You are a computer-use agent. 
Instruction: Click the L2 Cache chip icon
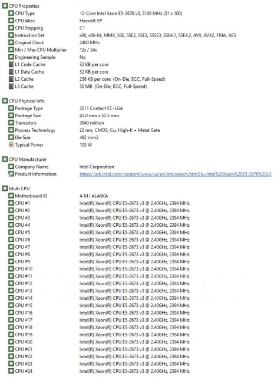coord(11,79)
